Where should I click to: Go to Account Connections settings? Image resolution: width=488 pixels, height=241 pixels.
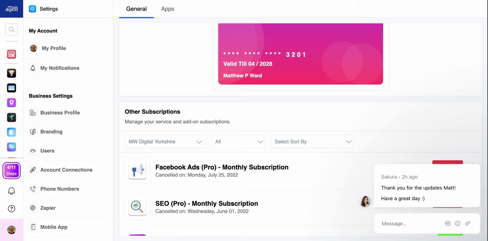point(66,170)
